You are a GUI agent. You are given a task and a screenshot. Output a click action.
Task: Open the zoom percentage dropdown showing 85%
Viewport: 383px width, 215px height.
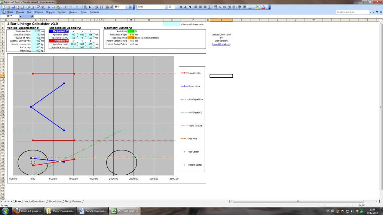point(126,7)
